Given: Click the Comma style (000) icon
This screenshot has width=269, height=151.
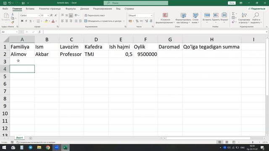Looking at the screenshot, I should [141, 21].
